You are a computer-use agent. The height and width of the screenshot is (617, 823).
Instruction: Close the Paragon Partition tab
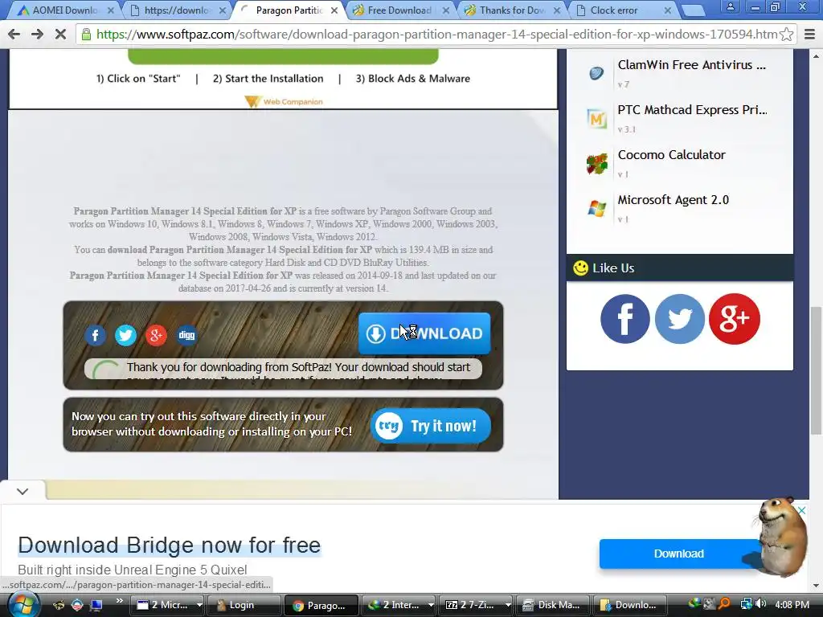[334, 10]
